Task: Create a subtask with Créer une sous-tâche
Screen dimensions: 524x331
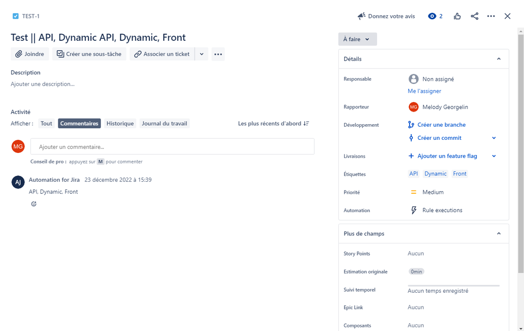Action: (x=89, y=54)
